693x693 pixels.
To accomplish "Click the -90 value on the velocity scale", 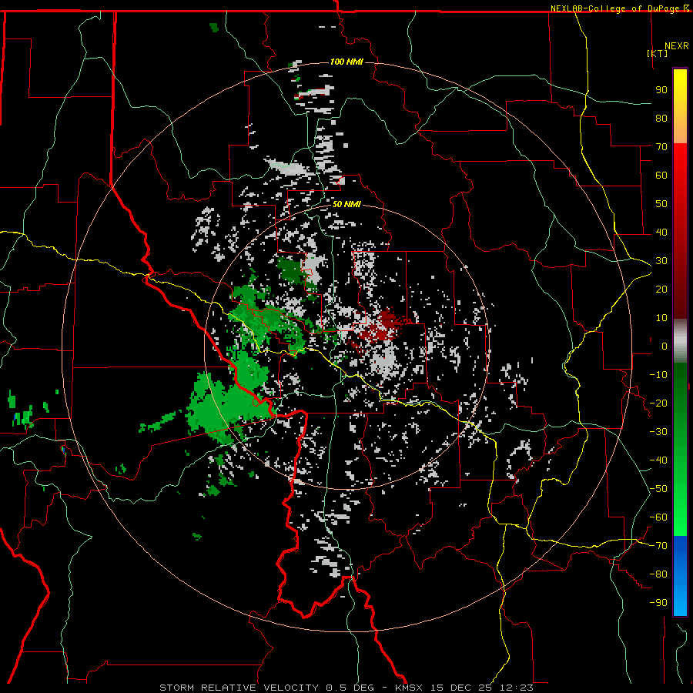I will (658, 603).
